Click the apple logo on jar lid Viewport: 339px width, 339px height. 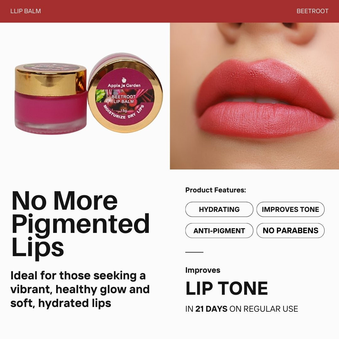(124, 80)
